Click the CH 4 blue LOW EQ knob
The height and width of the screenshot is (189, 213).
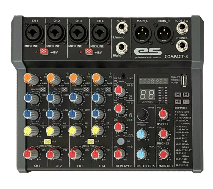(98, 114)
